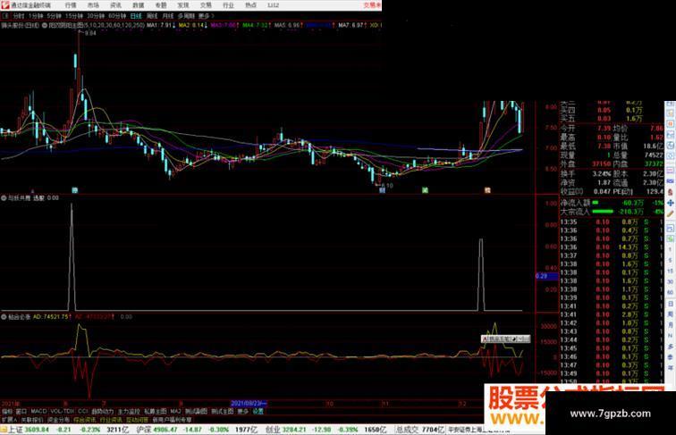This screenshot has width=676, height=435.
Task: Click the settings circle beside the main chart indicator name
Action: pos(45,25)
